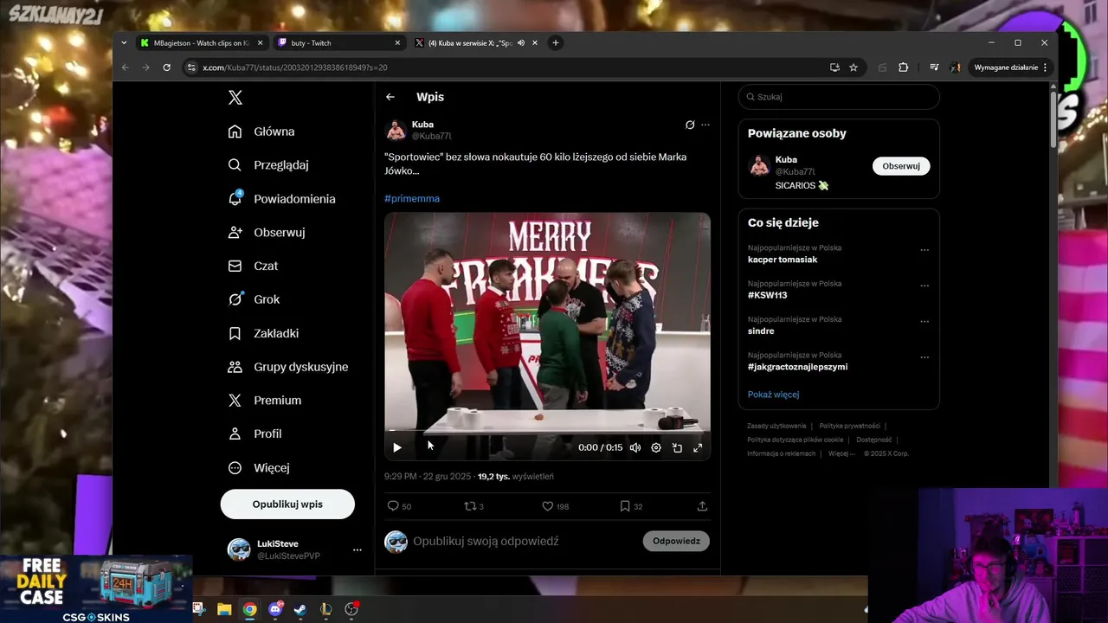This screenshot has width=1108, height=623.
Task: Open Obserwuj in the sidebar
Action: [x=267, y=233]
